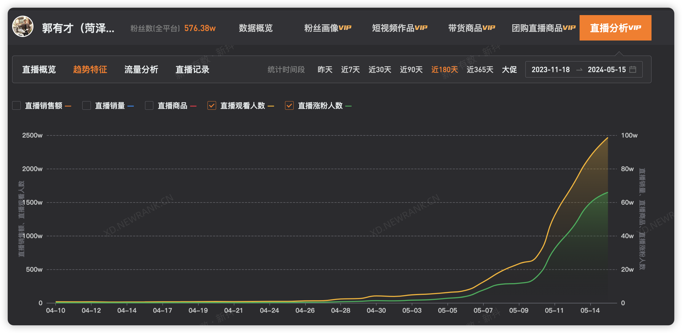Click the yellow 直播观看人数 legend line
This screenshot has width=682, height=333.
pyautogui.click(x=271, y=106)
